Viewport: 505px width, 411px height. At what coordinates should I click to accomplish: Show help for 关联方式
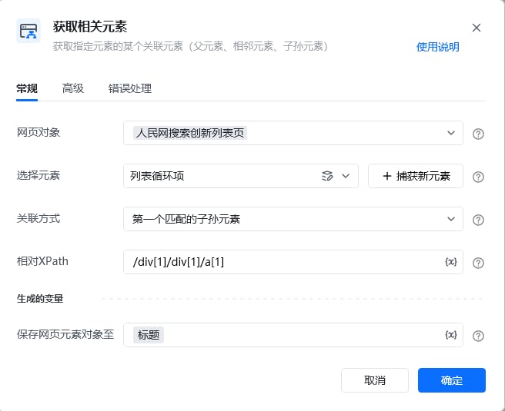click(478, 220)
